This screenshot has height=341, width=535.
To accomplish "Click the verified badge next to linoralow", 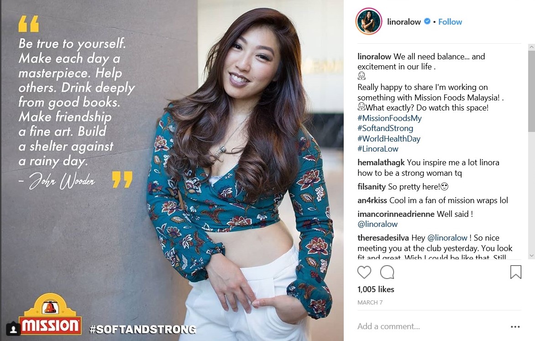I will click(427, 21).
